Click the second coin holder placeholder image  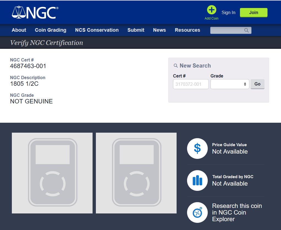click(136, 173)
